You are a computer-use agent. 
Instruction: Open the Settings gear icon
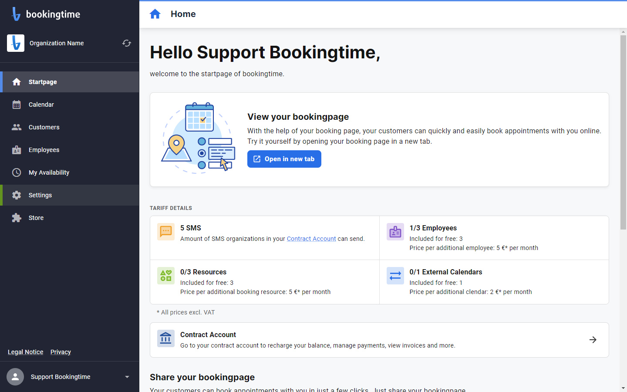17,195
